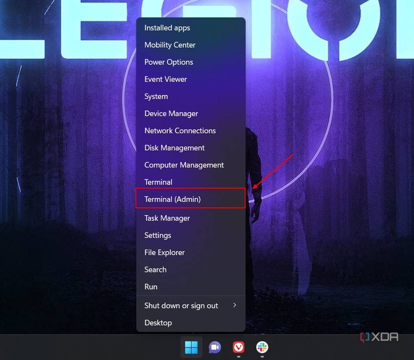Image resolution: width=414 pixels, height=360 pixels.
Task: Launch Task Manager
Action: pyautogui.click(x=167, y=218)
